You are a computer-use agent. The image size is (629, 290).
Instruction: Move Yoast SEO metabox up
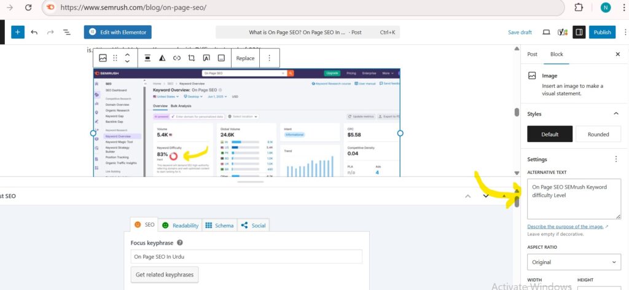click(467, 196)
